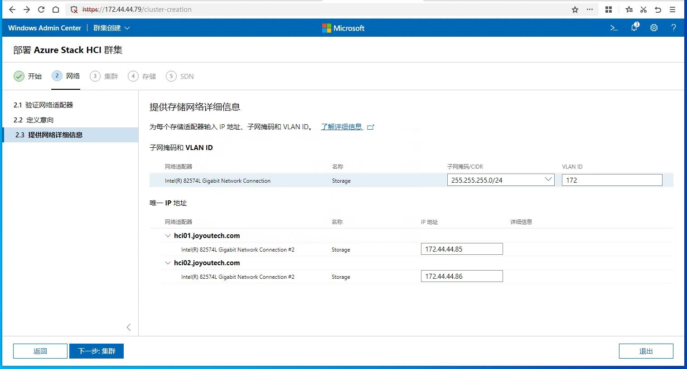Open the favorites list icon
Screen dimensions: 687x369
point(629,10)
